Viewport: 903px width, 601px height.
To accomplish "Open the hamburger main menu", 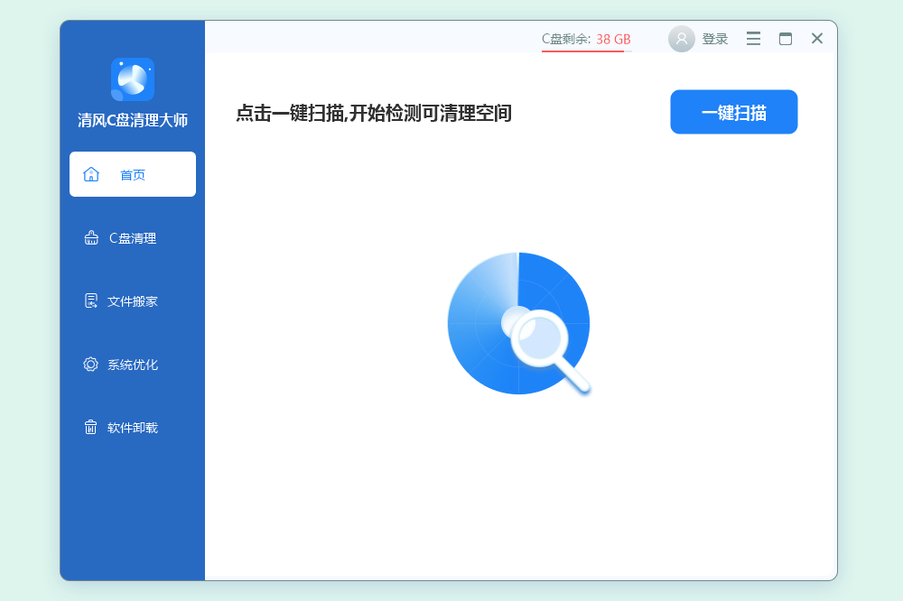I will pyautogui.click(x=753, y=39).
